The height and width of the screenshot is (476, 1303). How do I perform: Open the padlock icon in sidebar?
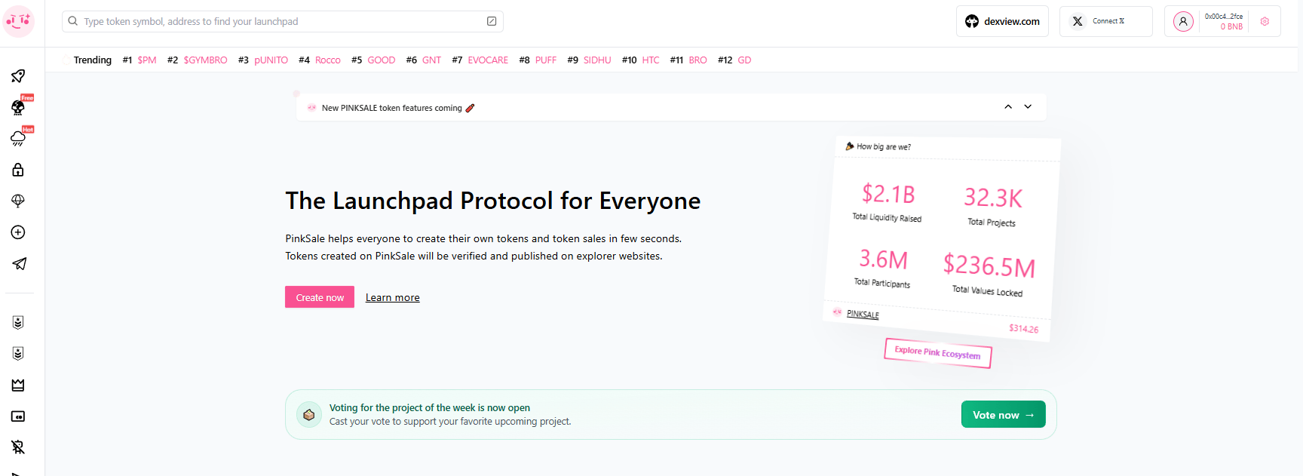pyautogui.click(x=18, y=170)
